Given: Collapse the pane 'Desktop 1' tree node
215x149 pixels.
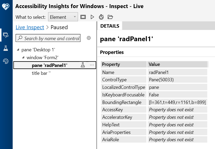Looking at the screenshot, I should pyautogui.click(x=18, y=50).
